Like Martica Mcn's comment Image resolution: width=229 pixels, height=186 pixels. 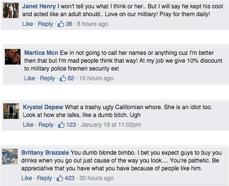[x=29, y=78]
